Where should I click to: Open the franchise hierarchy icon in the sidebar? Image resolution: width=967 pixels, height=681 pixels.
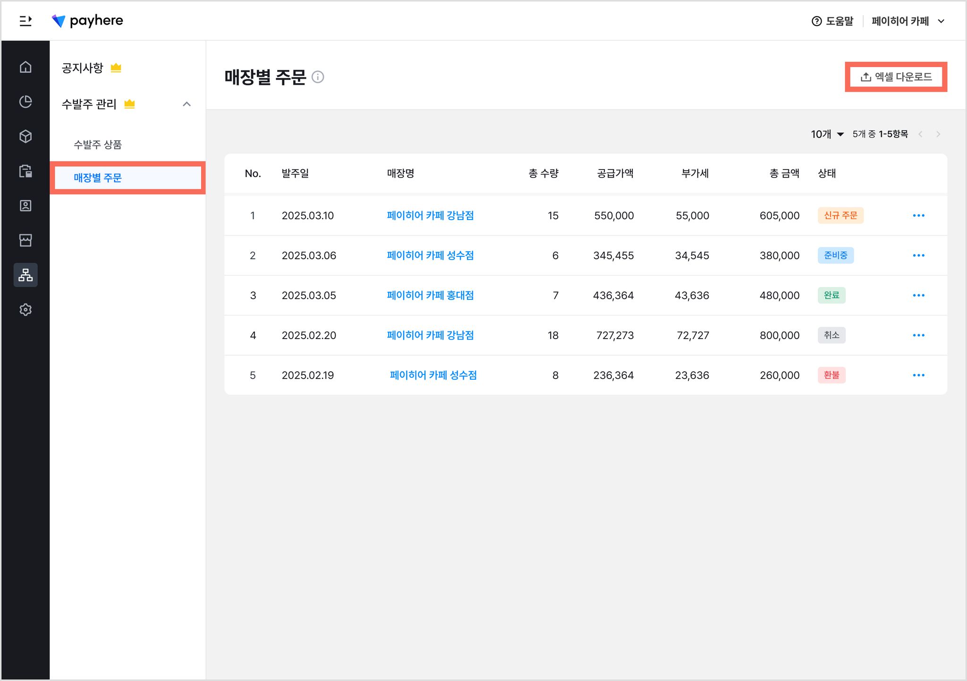tap(25, 275)
